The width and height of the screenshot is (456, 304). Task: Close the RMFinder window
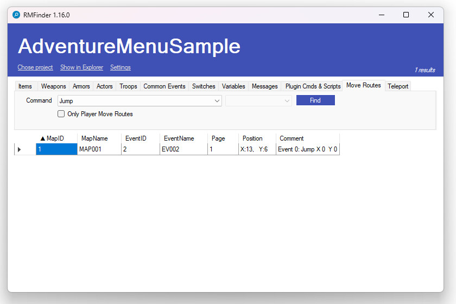(431, 15)
